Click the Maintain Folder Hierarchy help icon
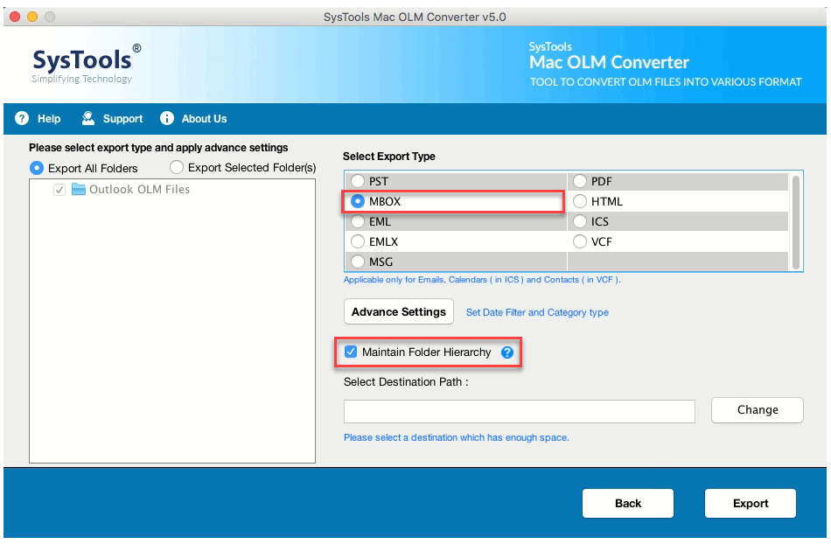831x544 pixels. click(507, 352)
